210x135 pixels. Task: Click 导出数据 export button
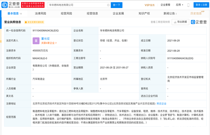tap(180, 22)
